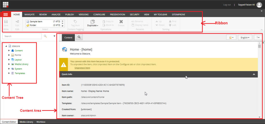Click the red hamburger menu button
The height and width of the screenshot is (124, 265).
click(x=6, y=15)
